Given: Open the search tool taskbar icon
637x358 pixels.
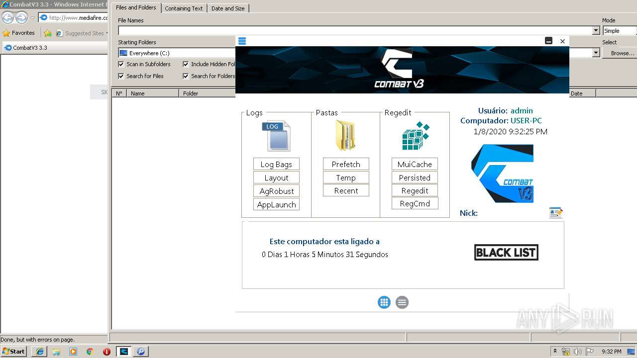Looking at the screenshot, I should [x=141, y=352].
